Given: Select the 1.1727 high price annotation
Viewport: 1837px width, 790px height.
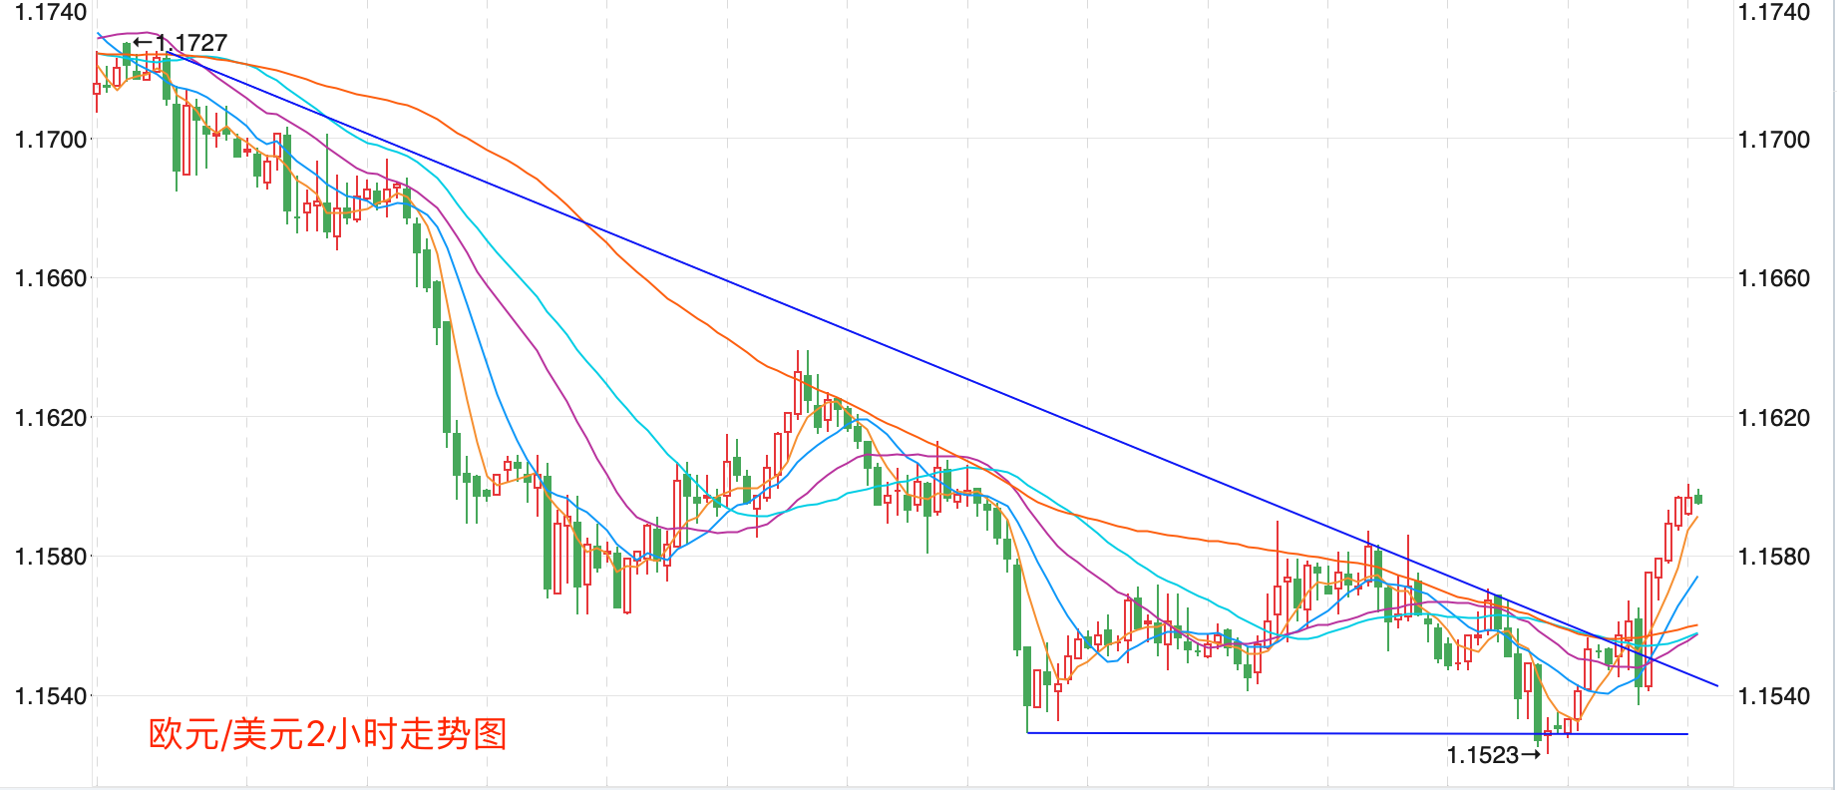Looking at the screenshot, I should click(x=181, y=43).
